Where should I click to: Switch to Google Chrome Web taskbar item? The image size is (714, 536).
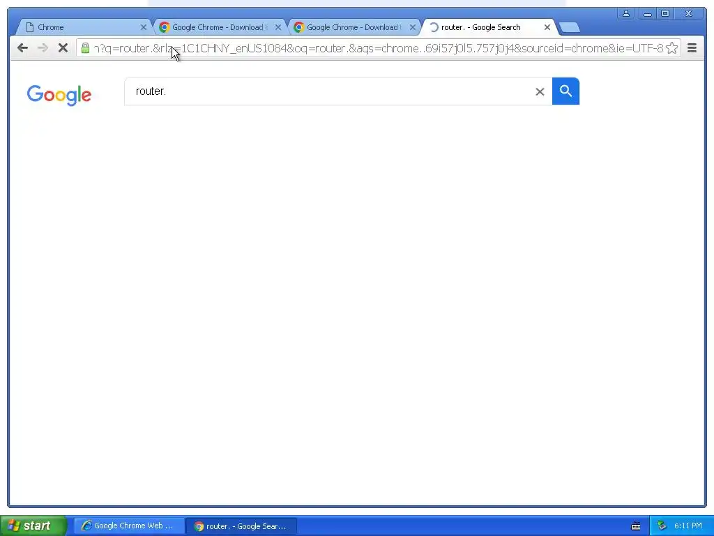[x=129, y=526]
